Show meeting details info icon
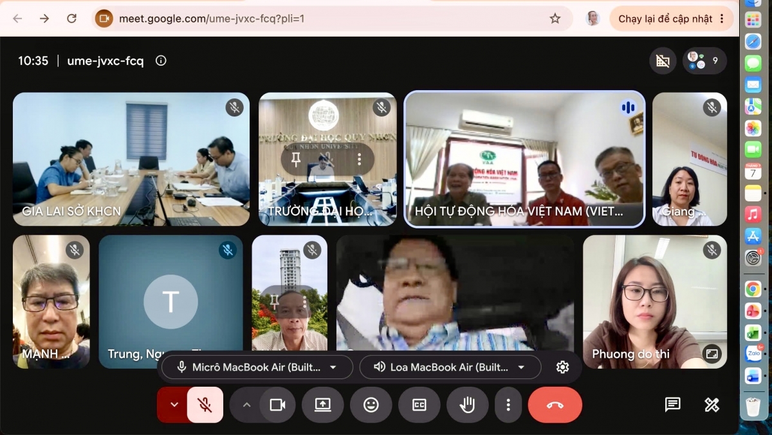This screenshot has width=772, height=435. 161,60
